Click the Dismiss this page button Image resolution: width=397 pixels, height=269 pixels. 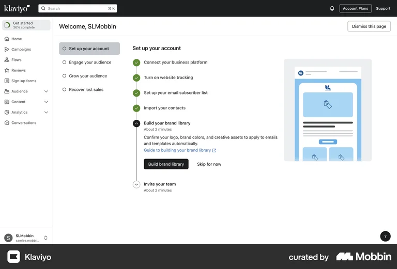pos(369,26)
